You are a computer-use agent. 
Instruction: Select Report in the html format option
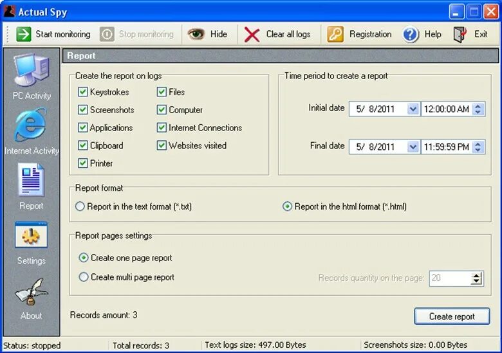[x=287, y=206]
